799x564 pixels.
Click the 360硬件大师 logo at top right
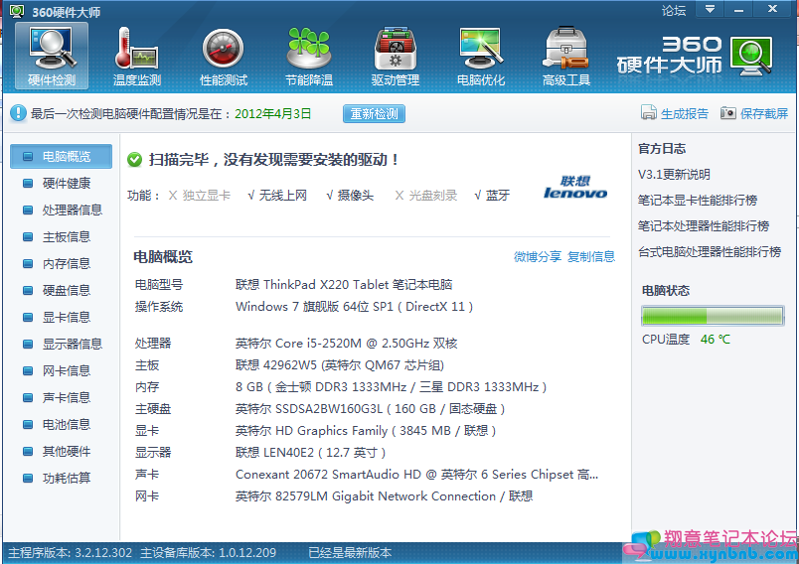695,56
